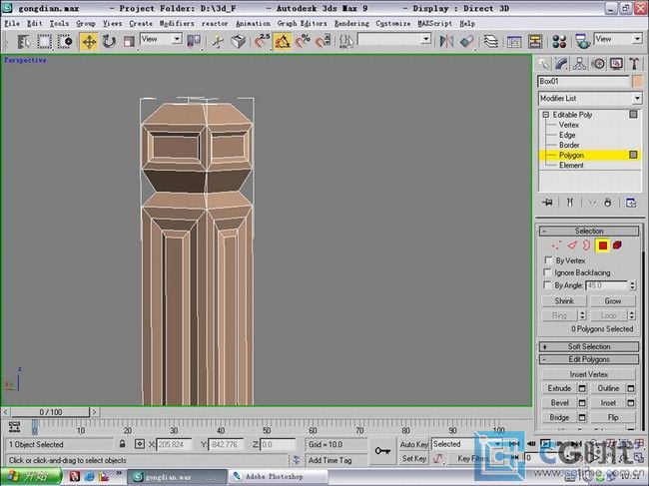Open the MAXScript menu
This screenshot has height=486, width=649.
tap(434, 24)
